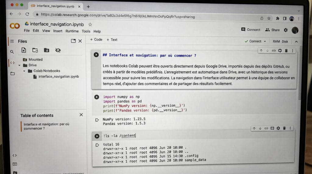Reload the browser page
Image resolution: width=312 pixels, height=174 pixels.
click(27, 14)
